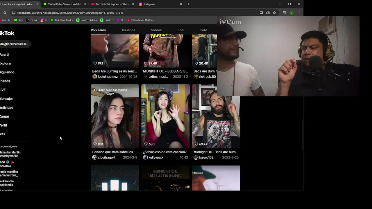Select the Populares search tab
This screenshot has height=209, width=372.
[98, 30]
